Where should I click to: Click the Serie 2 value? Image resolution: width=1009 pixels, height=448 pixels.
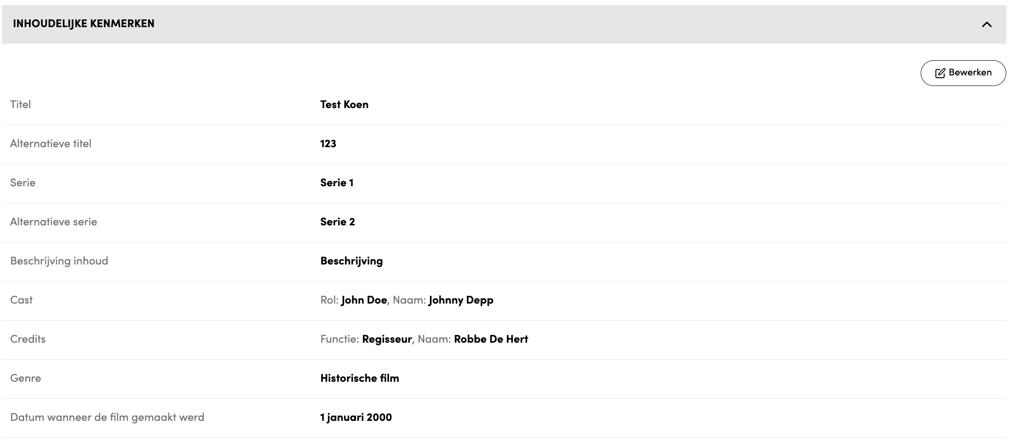tap(338, 222)
